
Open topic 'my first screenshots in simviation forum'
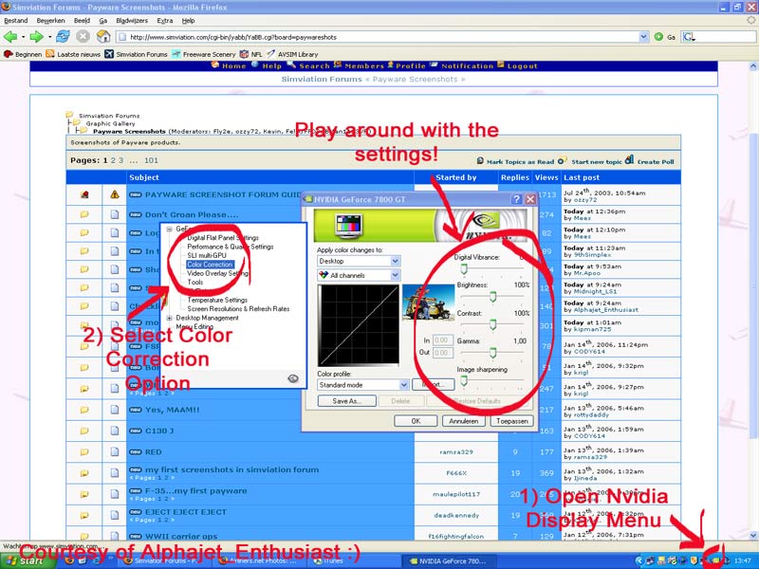(231, 469)
